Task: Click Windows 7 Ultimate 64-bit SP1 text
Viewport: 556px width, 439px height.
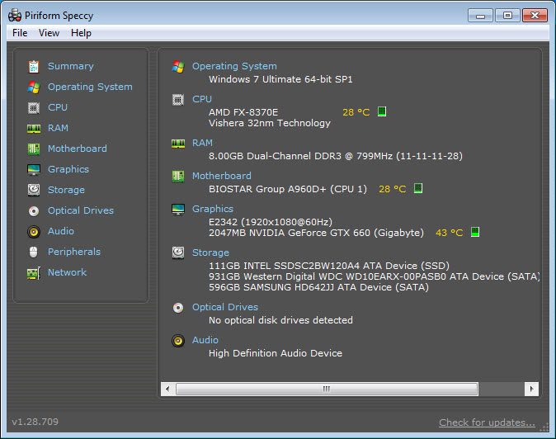Action: [x=280, y=79]
